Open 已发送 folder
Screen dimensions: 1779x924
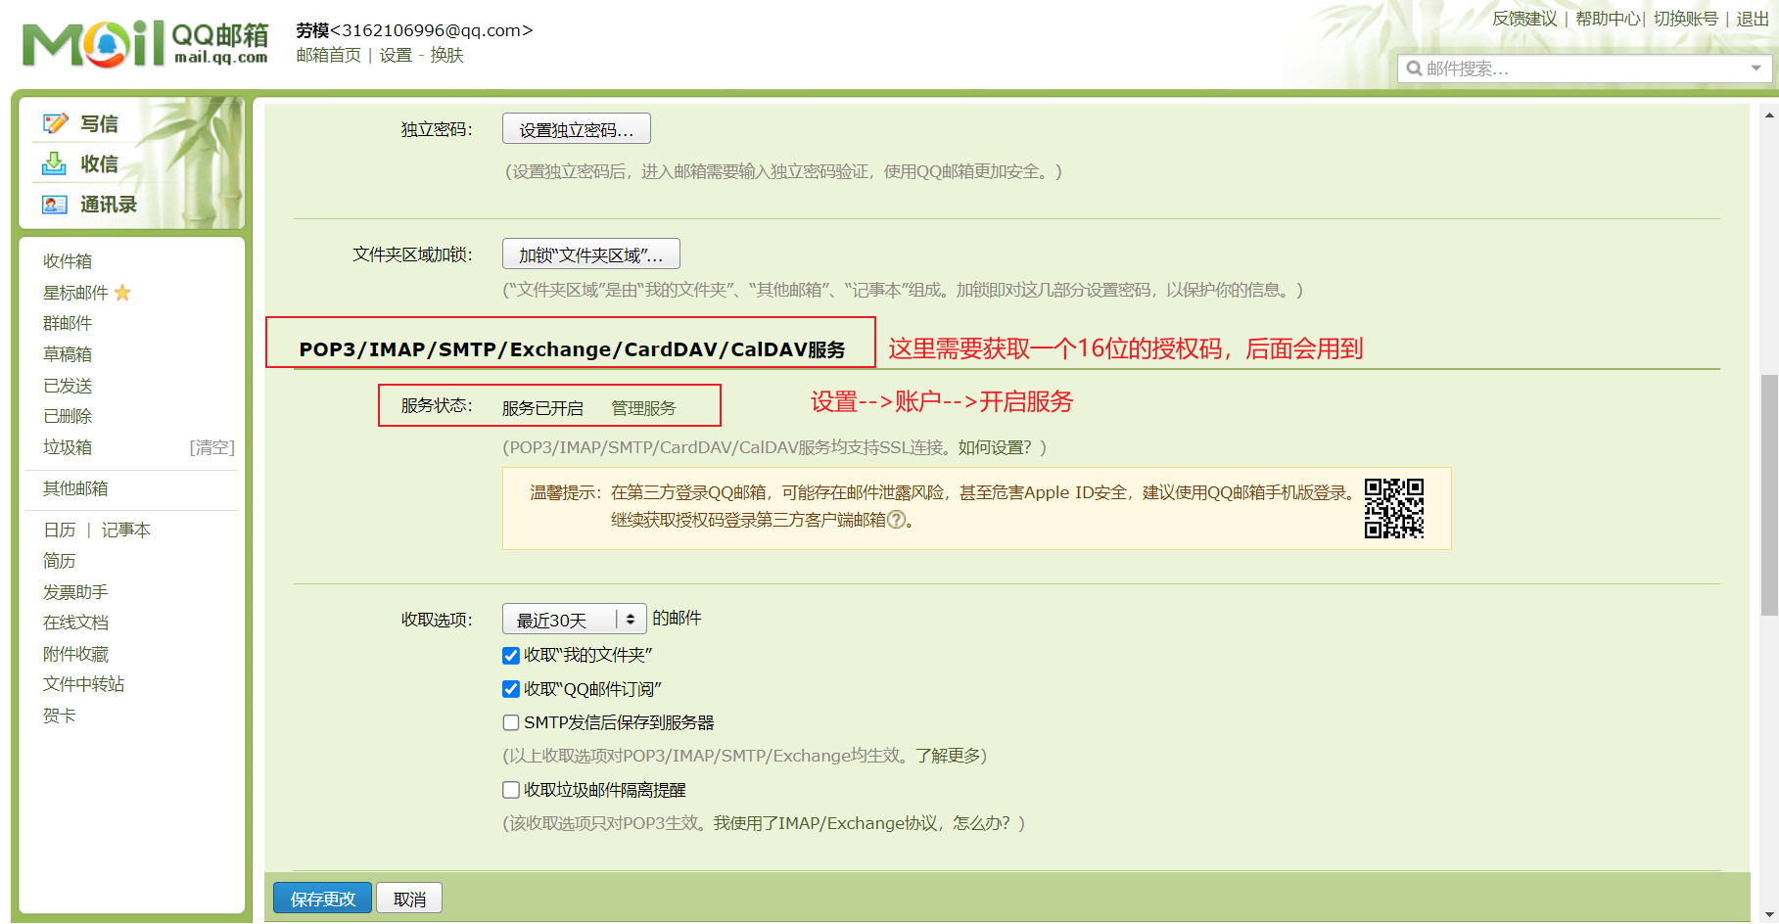tap(68, 386)
